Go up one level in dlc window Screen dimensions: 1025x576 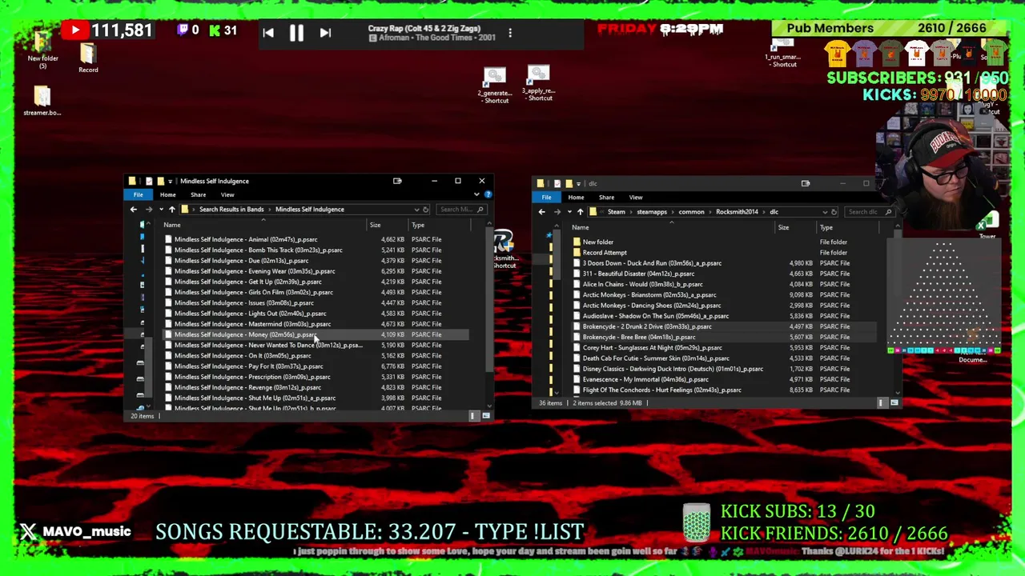click(x=580, y=212)
